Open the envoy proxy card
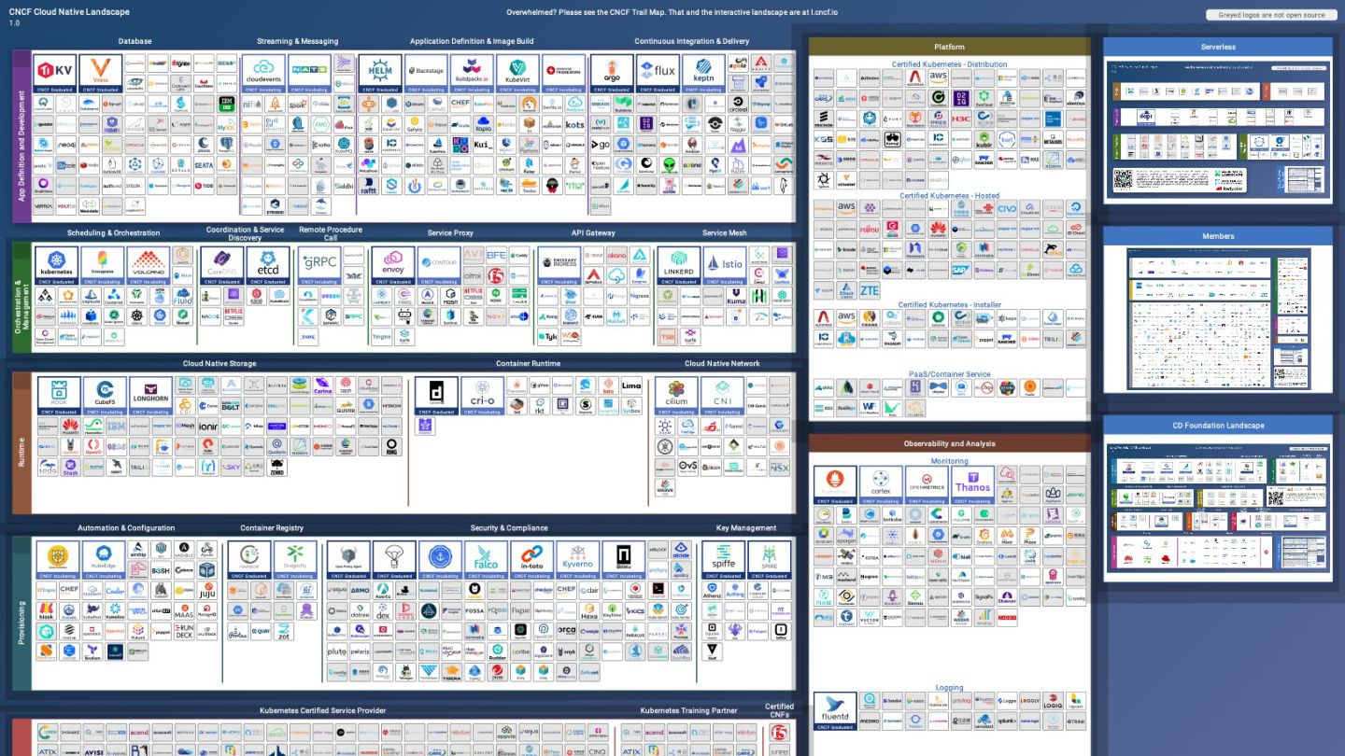 (393, 266)
